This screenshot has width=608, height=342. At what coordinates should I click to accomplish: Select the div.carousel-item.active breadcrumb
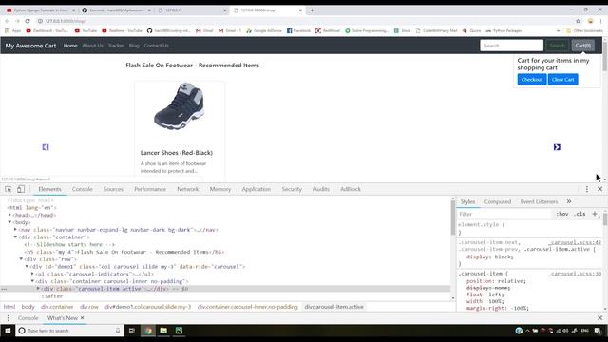click(x=333, y=307)
